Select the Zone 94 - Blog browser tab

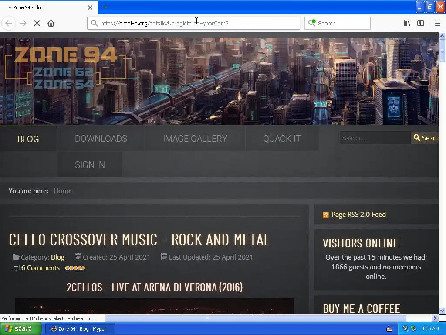click(x=49, y=7)
